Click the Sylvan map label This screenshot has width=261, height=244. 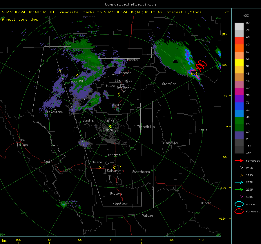[111, 86]
